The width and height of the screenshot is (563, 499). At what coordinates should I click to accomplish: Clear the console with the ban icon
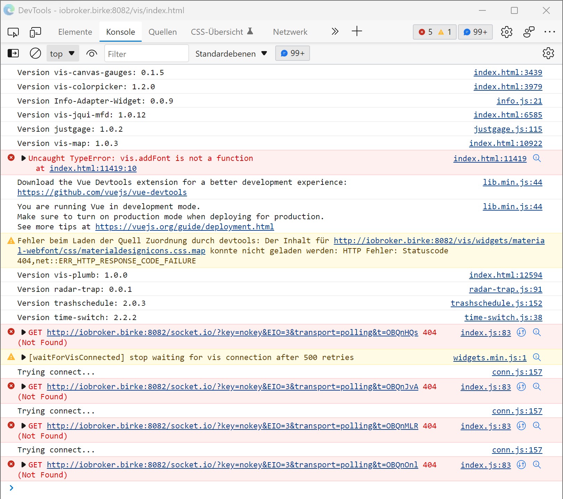(x=35, y=54)
